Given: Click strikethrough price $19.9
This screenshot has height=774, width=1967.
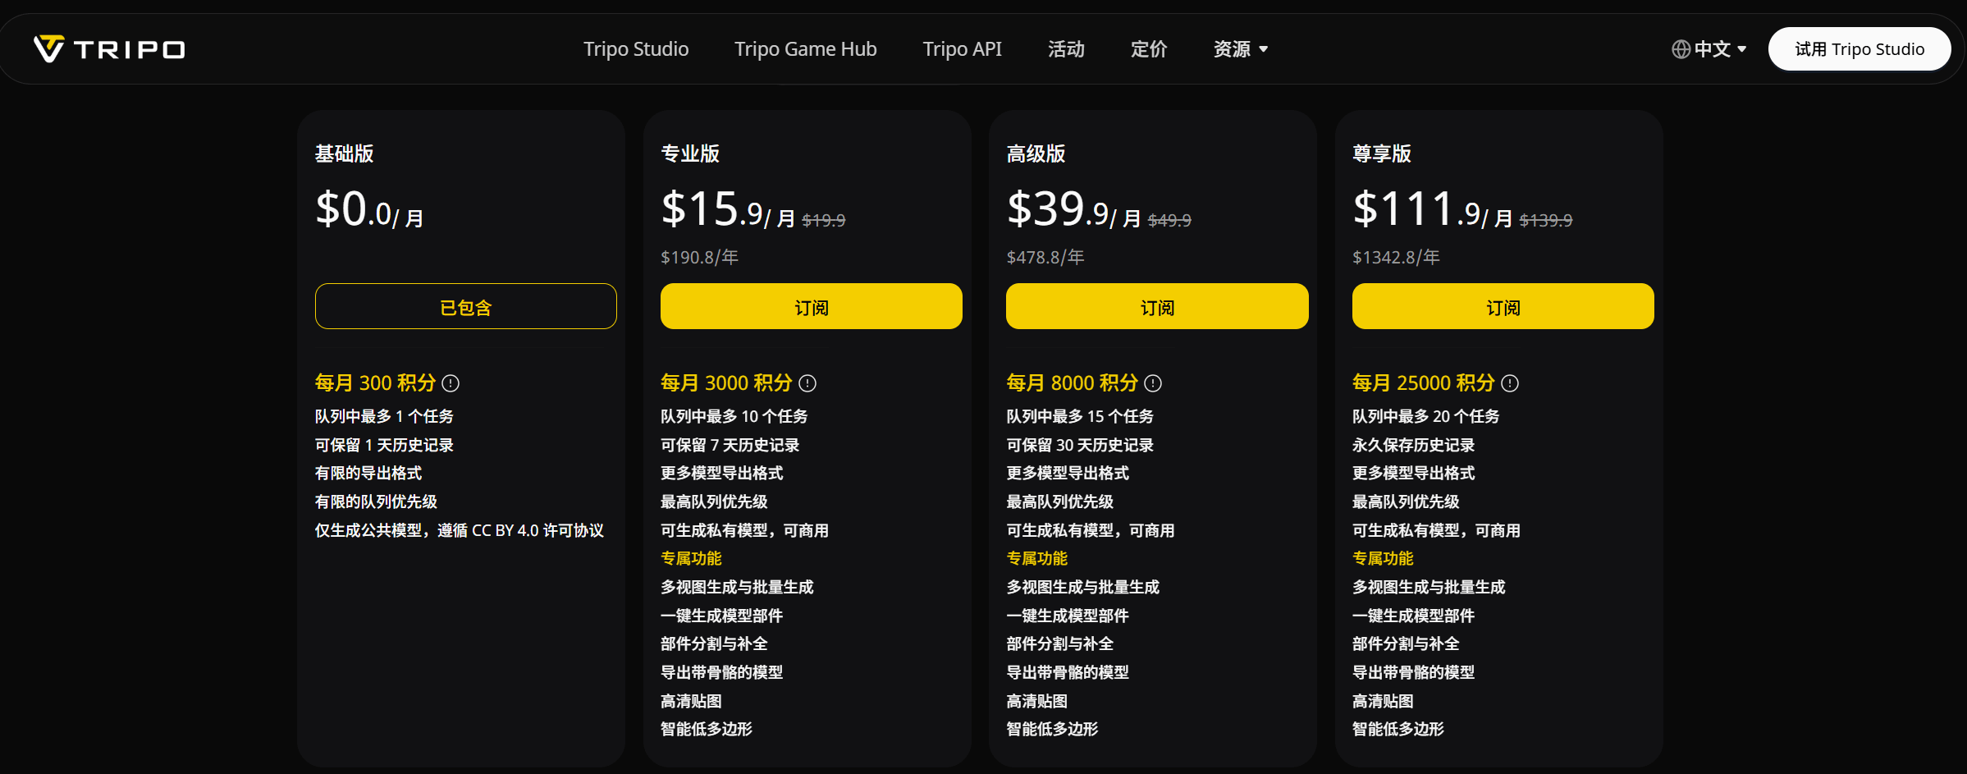Looking at the screenshot, I should [824, 220].
